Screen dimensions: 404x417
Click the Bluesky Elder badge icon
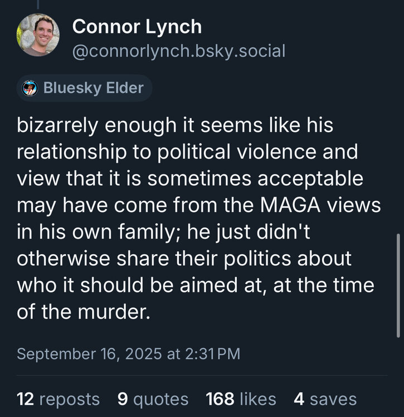(x=30, y=88)
